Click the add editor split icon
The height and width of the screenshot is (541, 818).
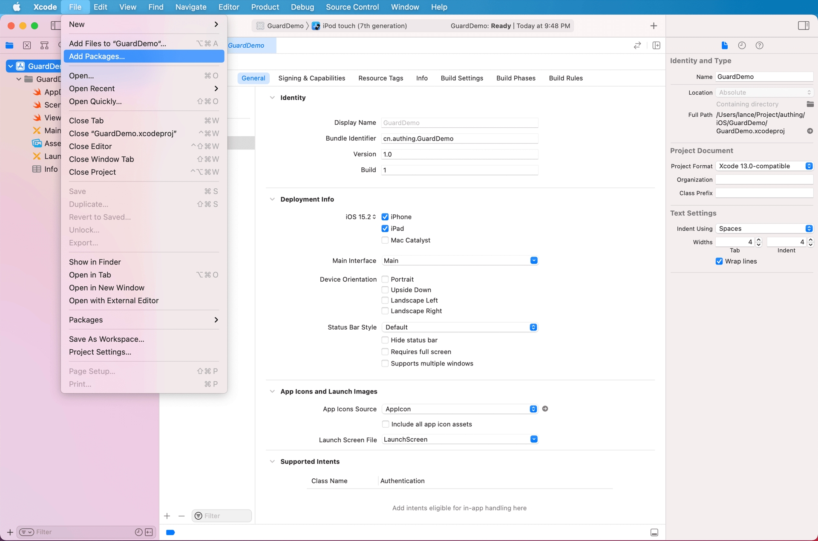(656, 45)
